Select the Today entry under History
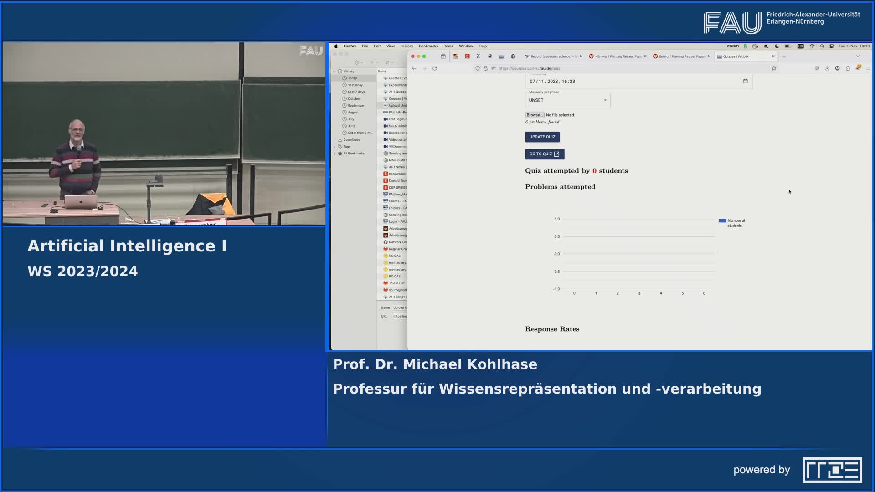The image size is (875, 492). coord(352,78)
